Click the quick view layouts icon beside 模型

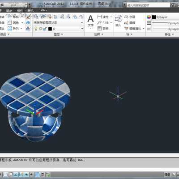pos(174,175)
